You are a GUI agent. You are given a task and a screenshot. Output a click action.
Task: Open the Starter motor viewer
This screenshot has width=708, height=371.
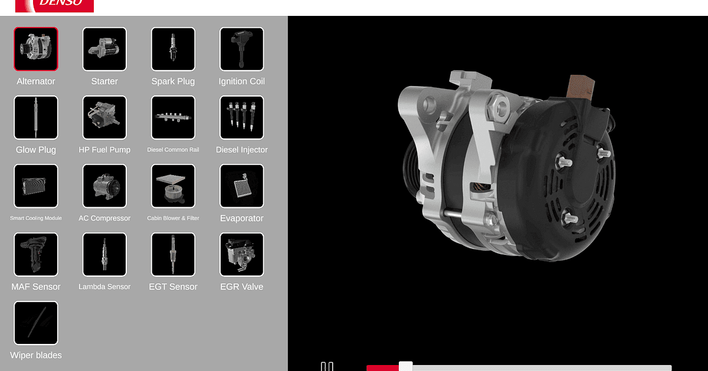tap(104, 49)
